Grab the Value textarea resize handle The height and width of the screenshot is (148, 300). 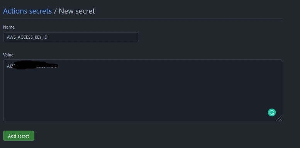coord(279,118)
